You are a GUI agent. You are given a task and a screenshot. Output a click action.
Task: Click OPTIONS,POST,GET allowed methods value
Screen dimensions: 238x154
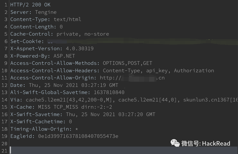click(128, 63)
